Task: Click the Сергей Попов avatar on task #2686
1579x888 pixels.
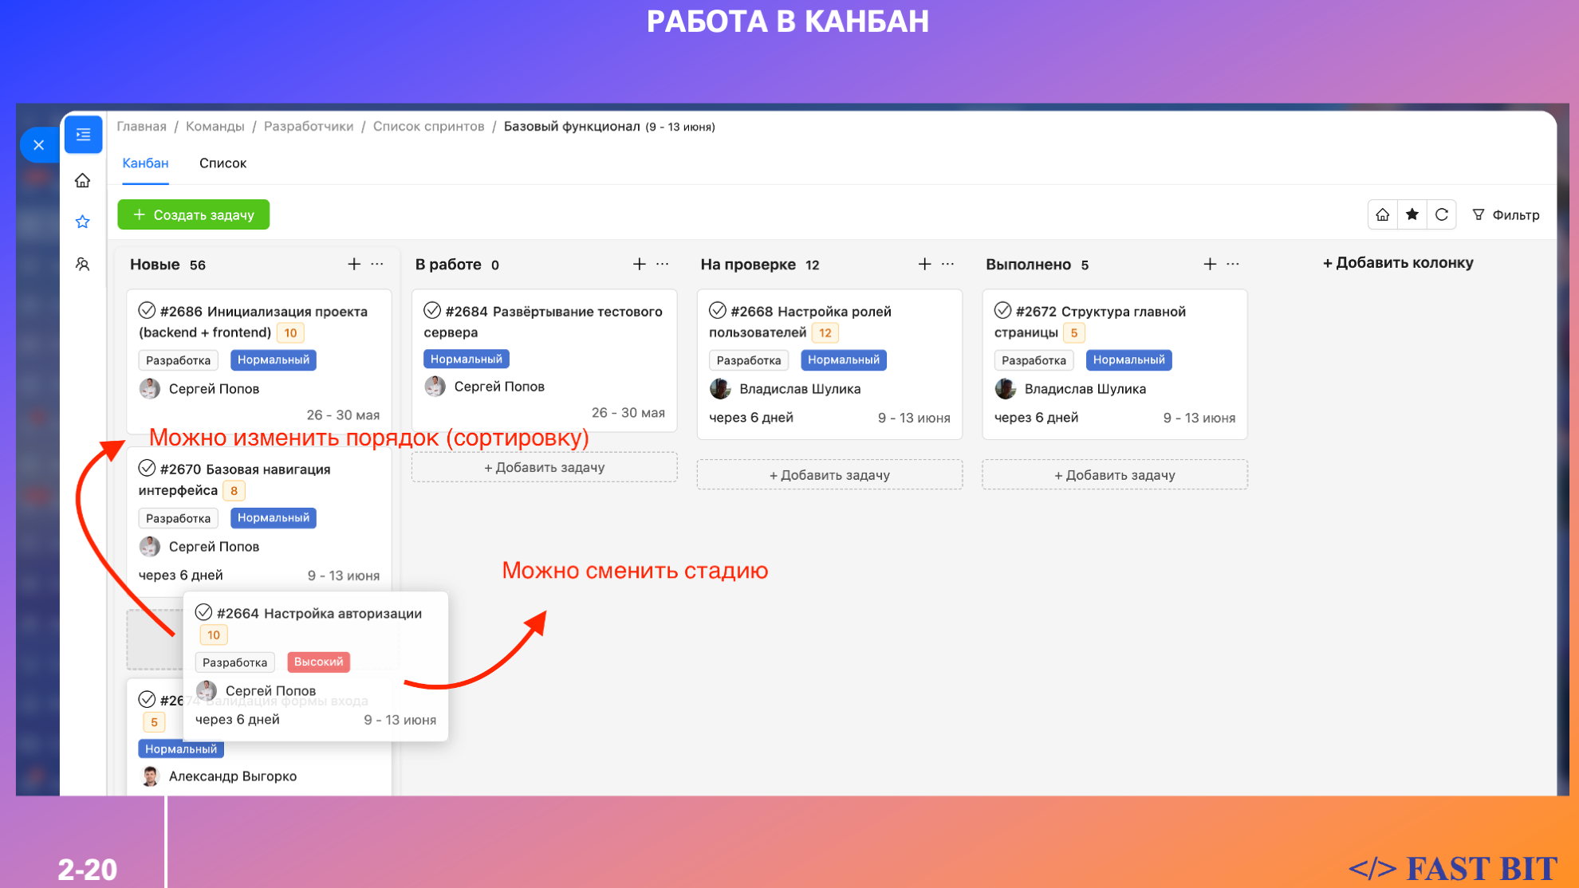Action: coord(150,389)
